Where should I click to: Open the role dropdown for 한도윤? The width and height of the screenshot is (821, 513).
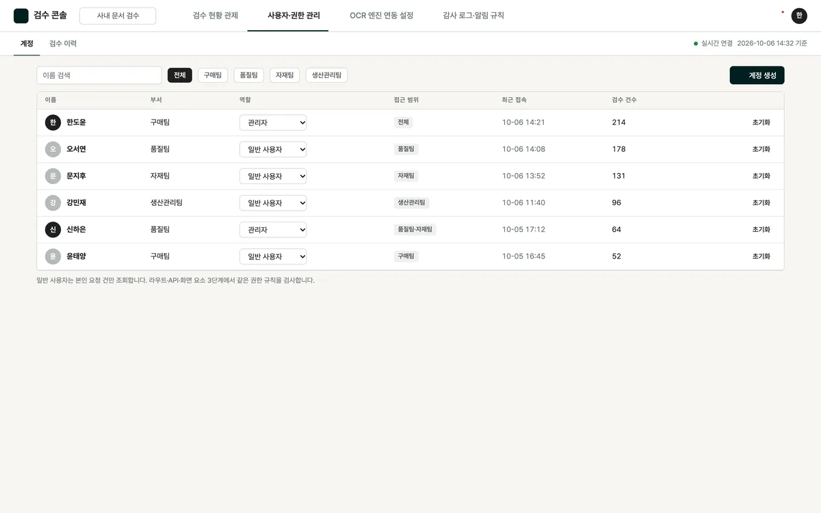click(273, 122)
